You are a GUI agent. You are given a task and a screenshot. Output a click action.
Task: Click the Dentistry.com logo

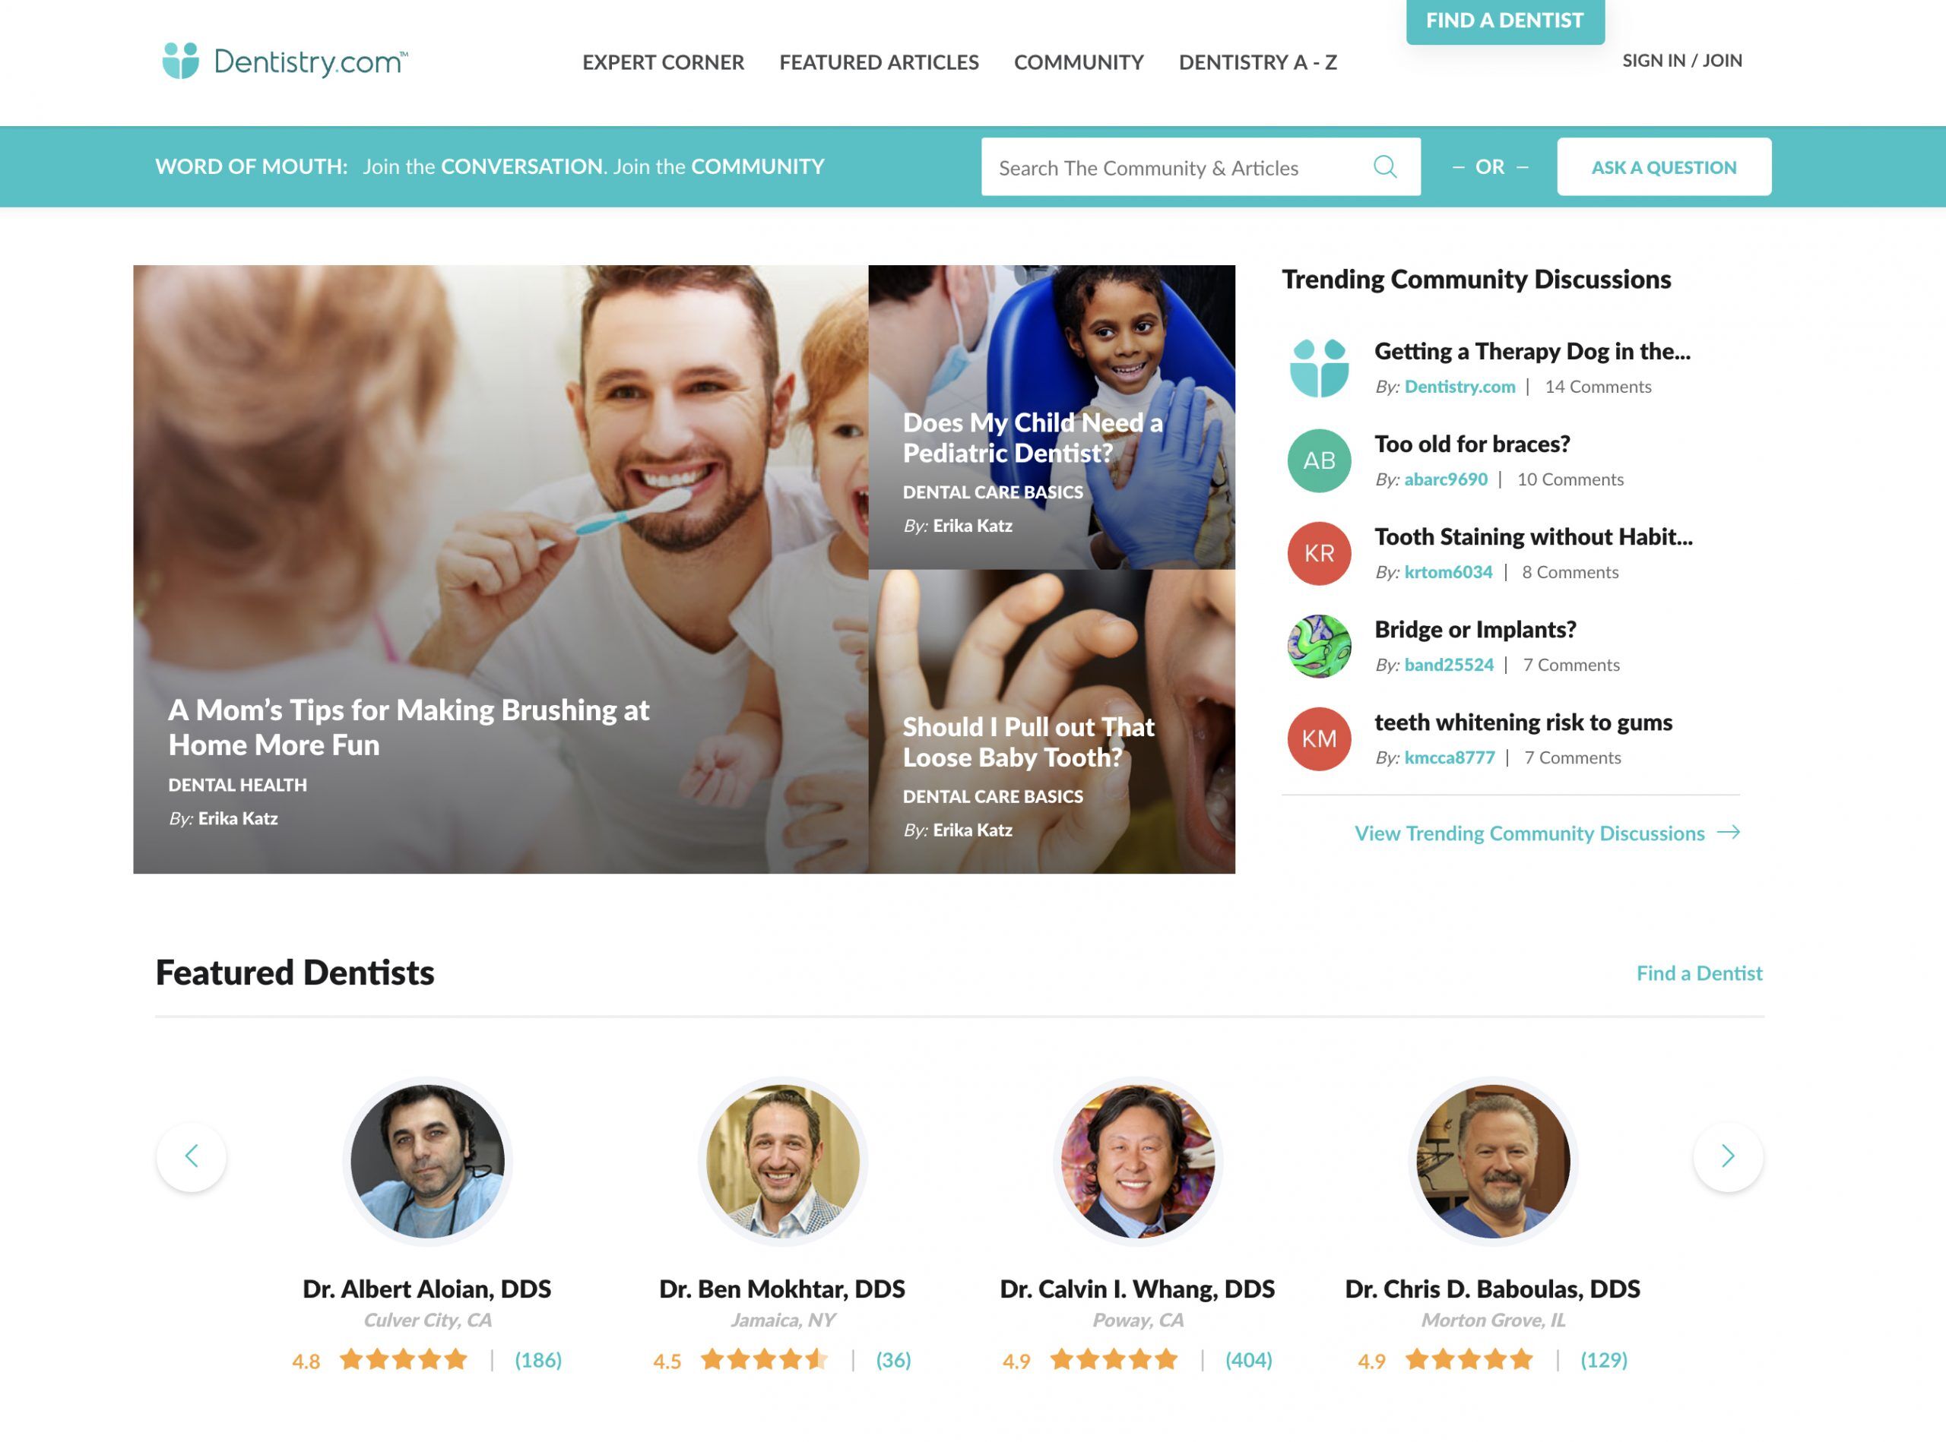click(285, 61)
